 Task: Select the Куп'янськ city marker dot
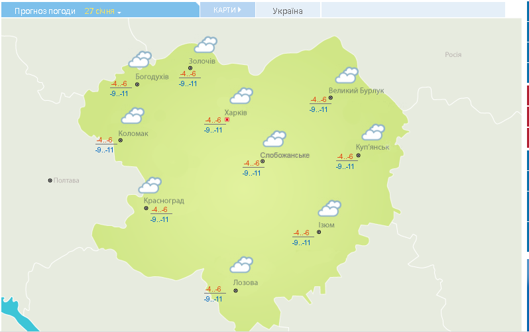tap(358, 156)
